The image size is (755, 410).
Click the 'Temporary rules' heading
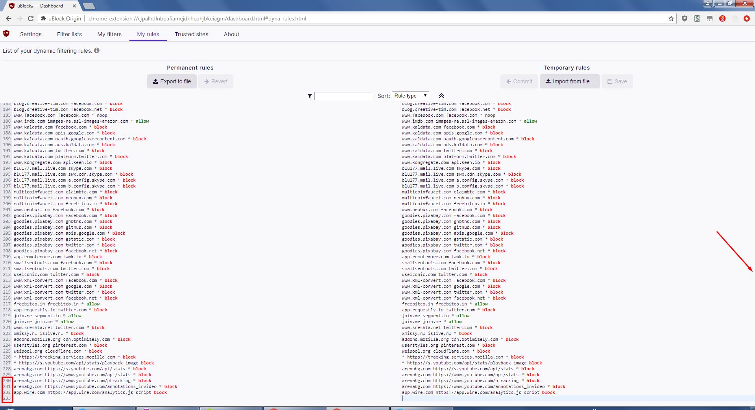[x=567, y=68]
